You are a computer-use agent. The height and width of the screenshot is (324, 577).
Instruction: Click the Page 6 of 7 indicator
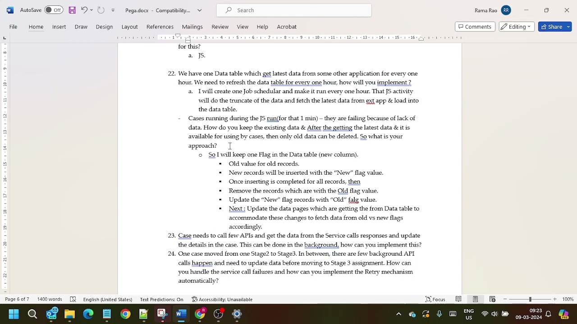pyautogui.click(x=17, y=299)
